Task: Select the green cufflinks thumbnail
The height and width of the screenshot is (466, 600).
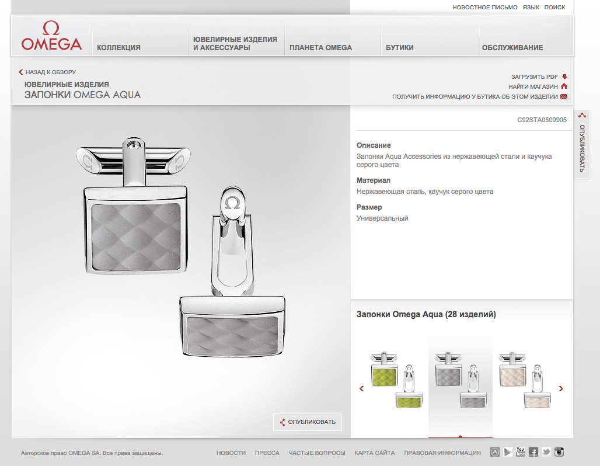Action: coord(396,380)
